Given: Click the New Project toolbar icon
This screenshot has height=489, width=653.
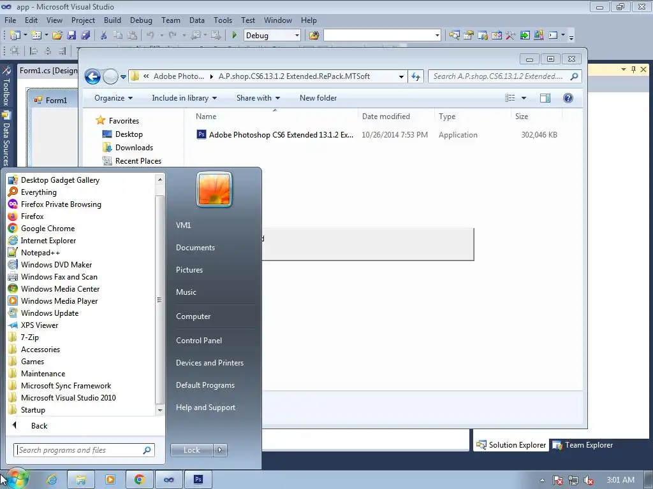Looking at the screenshot, I should click(x=15, y=36).
